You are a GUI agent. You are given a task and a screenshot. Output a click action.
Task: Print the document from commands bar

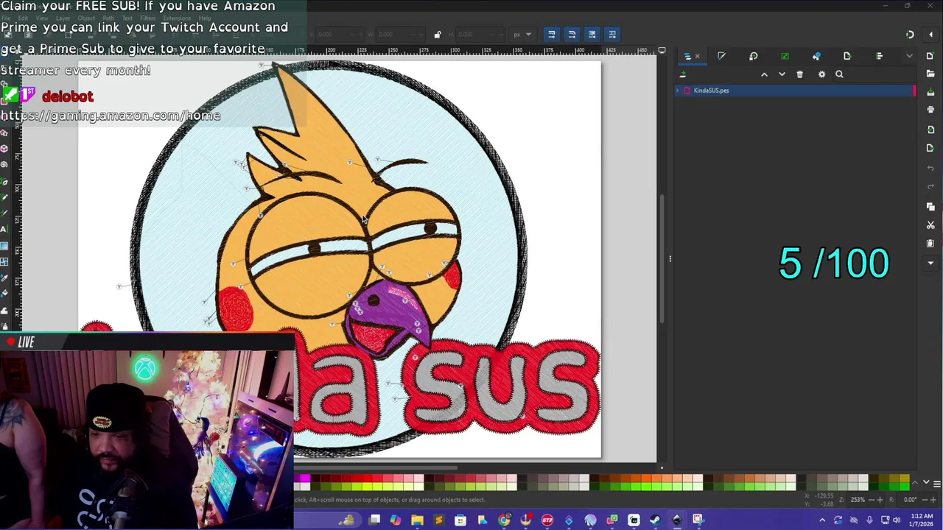point(930,110)
